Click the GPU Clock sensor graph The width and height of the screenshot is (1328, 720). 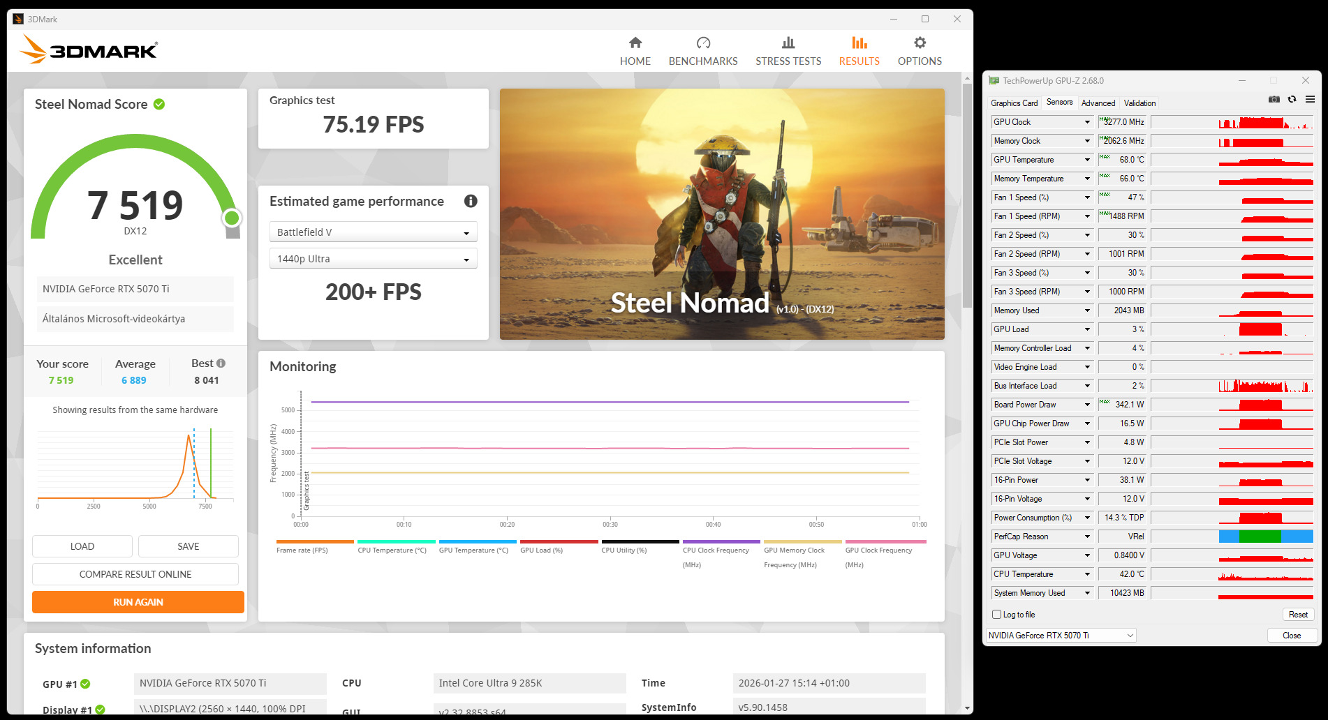[1232, 122]
